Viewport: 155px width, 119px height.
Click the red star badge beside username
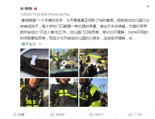(36, 9)
